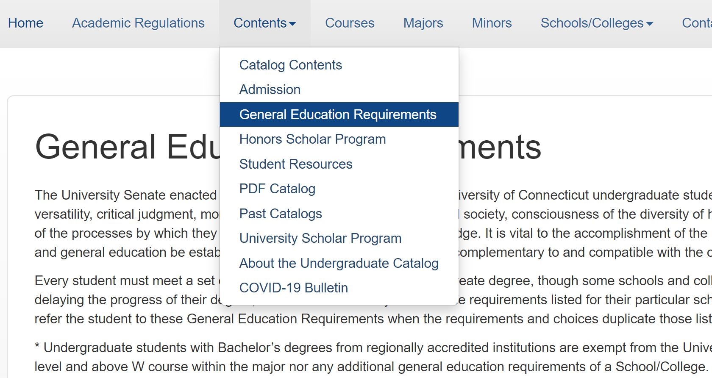Viewport: 712px width, 378px height.
Task: Click the Home navigation link
Action: point(25,23)
